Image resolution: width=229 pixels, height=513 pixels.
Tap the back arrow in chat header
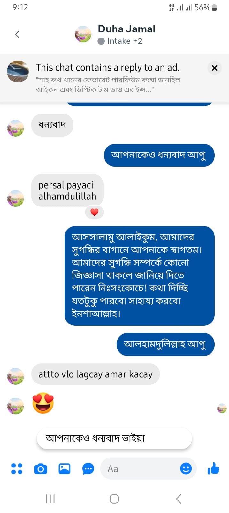(x=18, y=34)
